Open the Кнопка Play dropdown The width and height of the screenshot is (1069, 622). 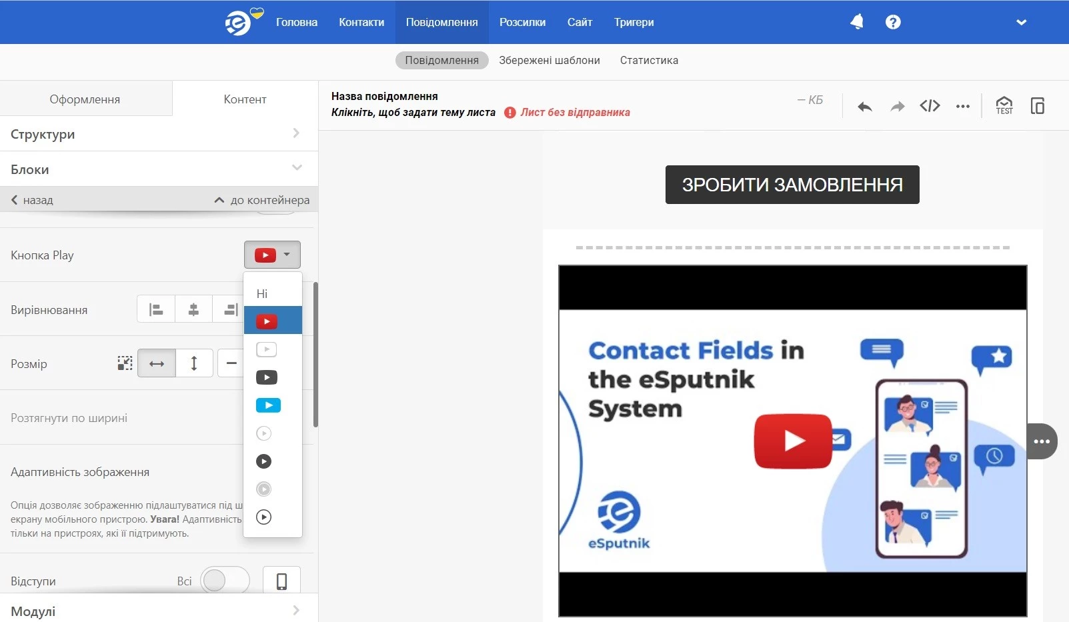pyautogui.click(x=272, y=255)
